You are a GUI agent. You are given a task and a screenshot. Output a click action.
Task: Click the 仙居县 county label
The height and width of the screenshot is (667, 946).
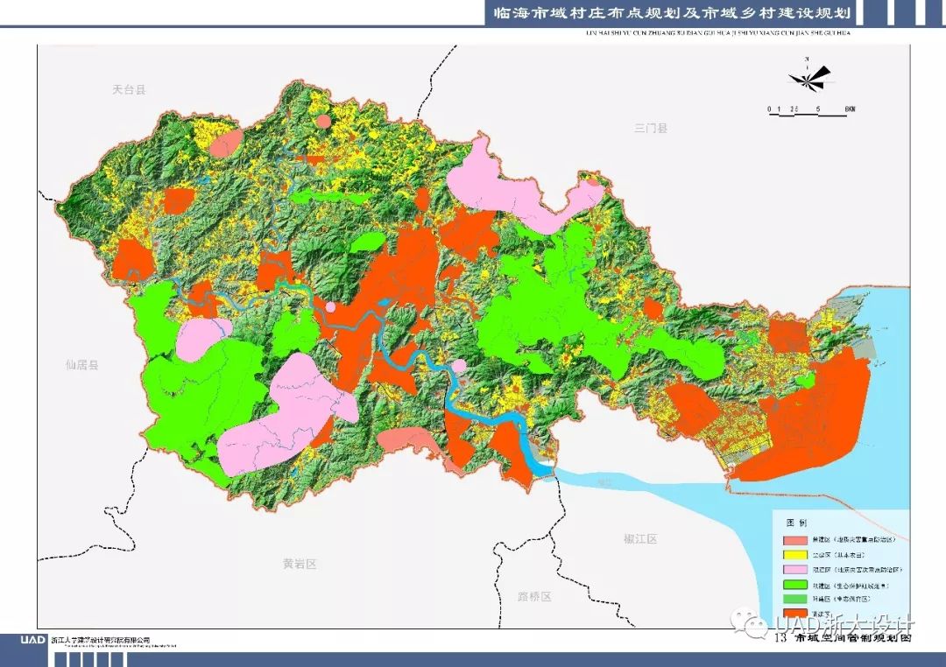coord(82,364)
